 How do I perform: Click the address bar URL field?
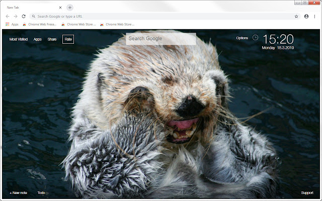(x=165, y=17)
